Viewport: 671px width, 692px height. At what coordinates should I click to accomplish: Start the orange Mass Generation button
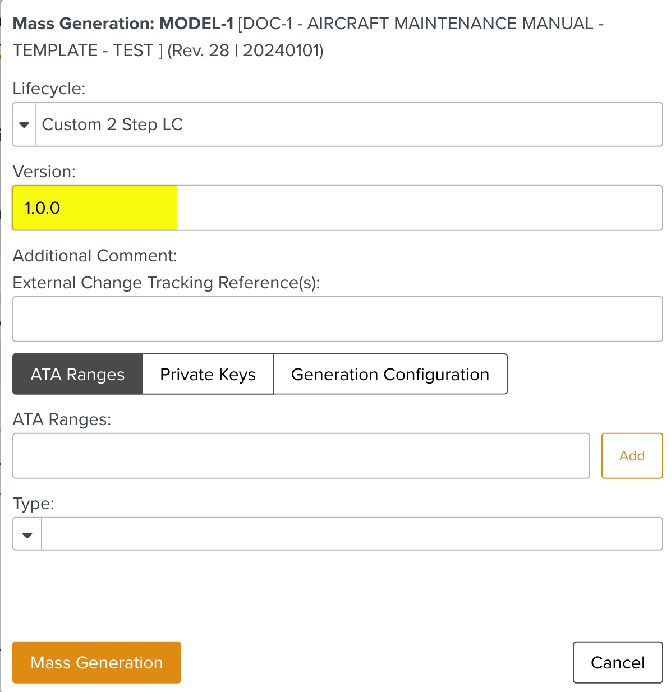[x=96, y=662]
